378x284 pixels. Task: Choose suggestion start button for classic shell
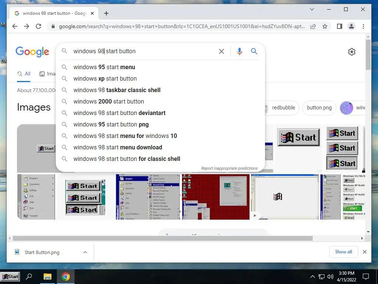click(x=160, y=159)
